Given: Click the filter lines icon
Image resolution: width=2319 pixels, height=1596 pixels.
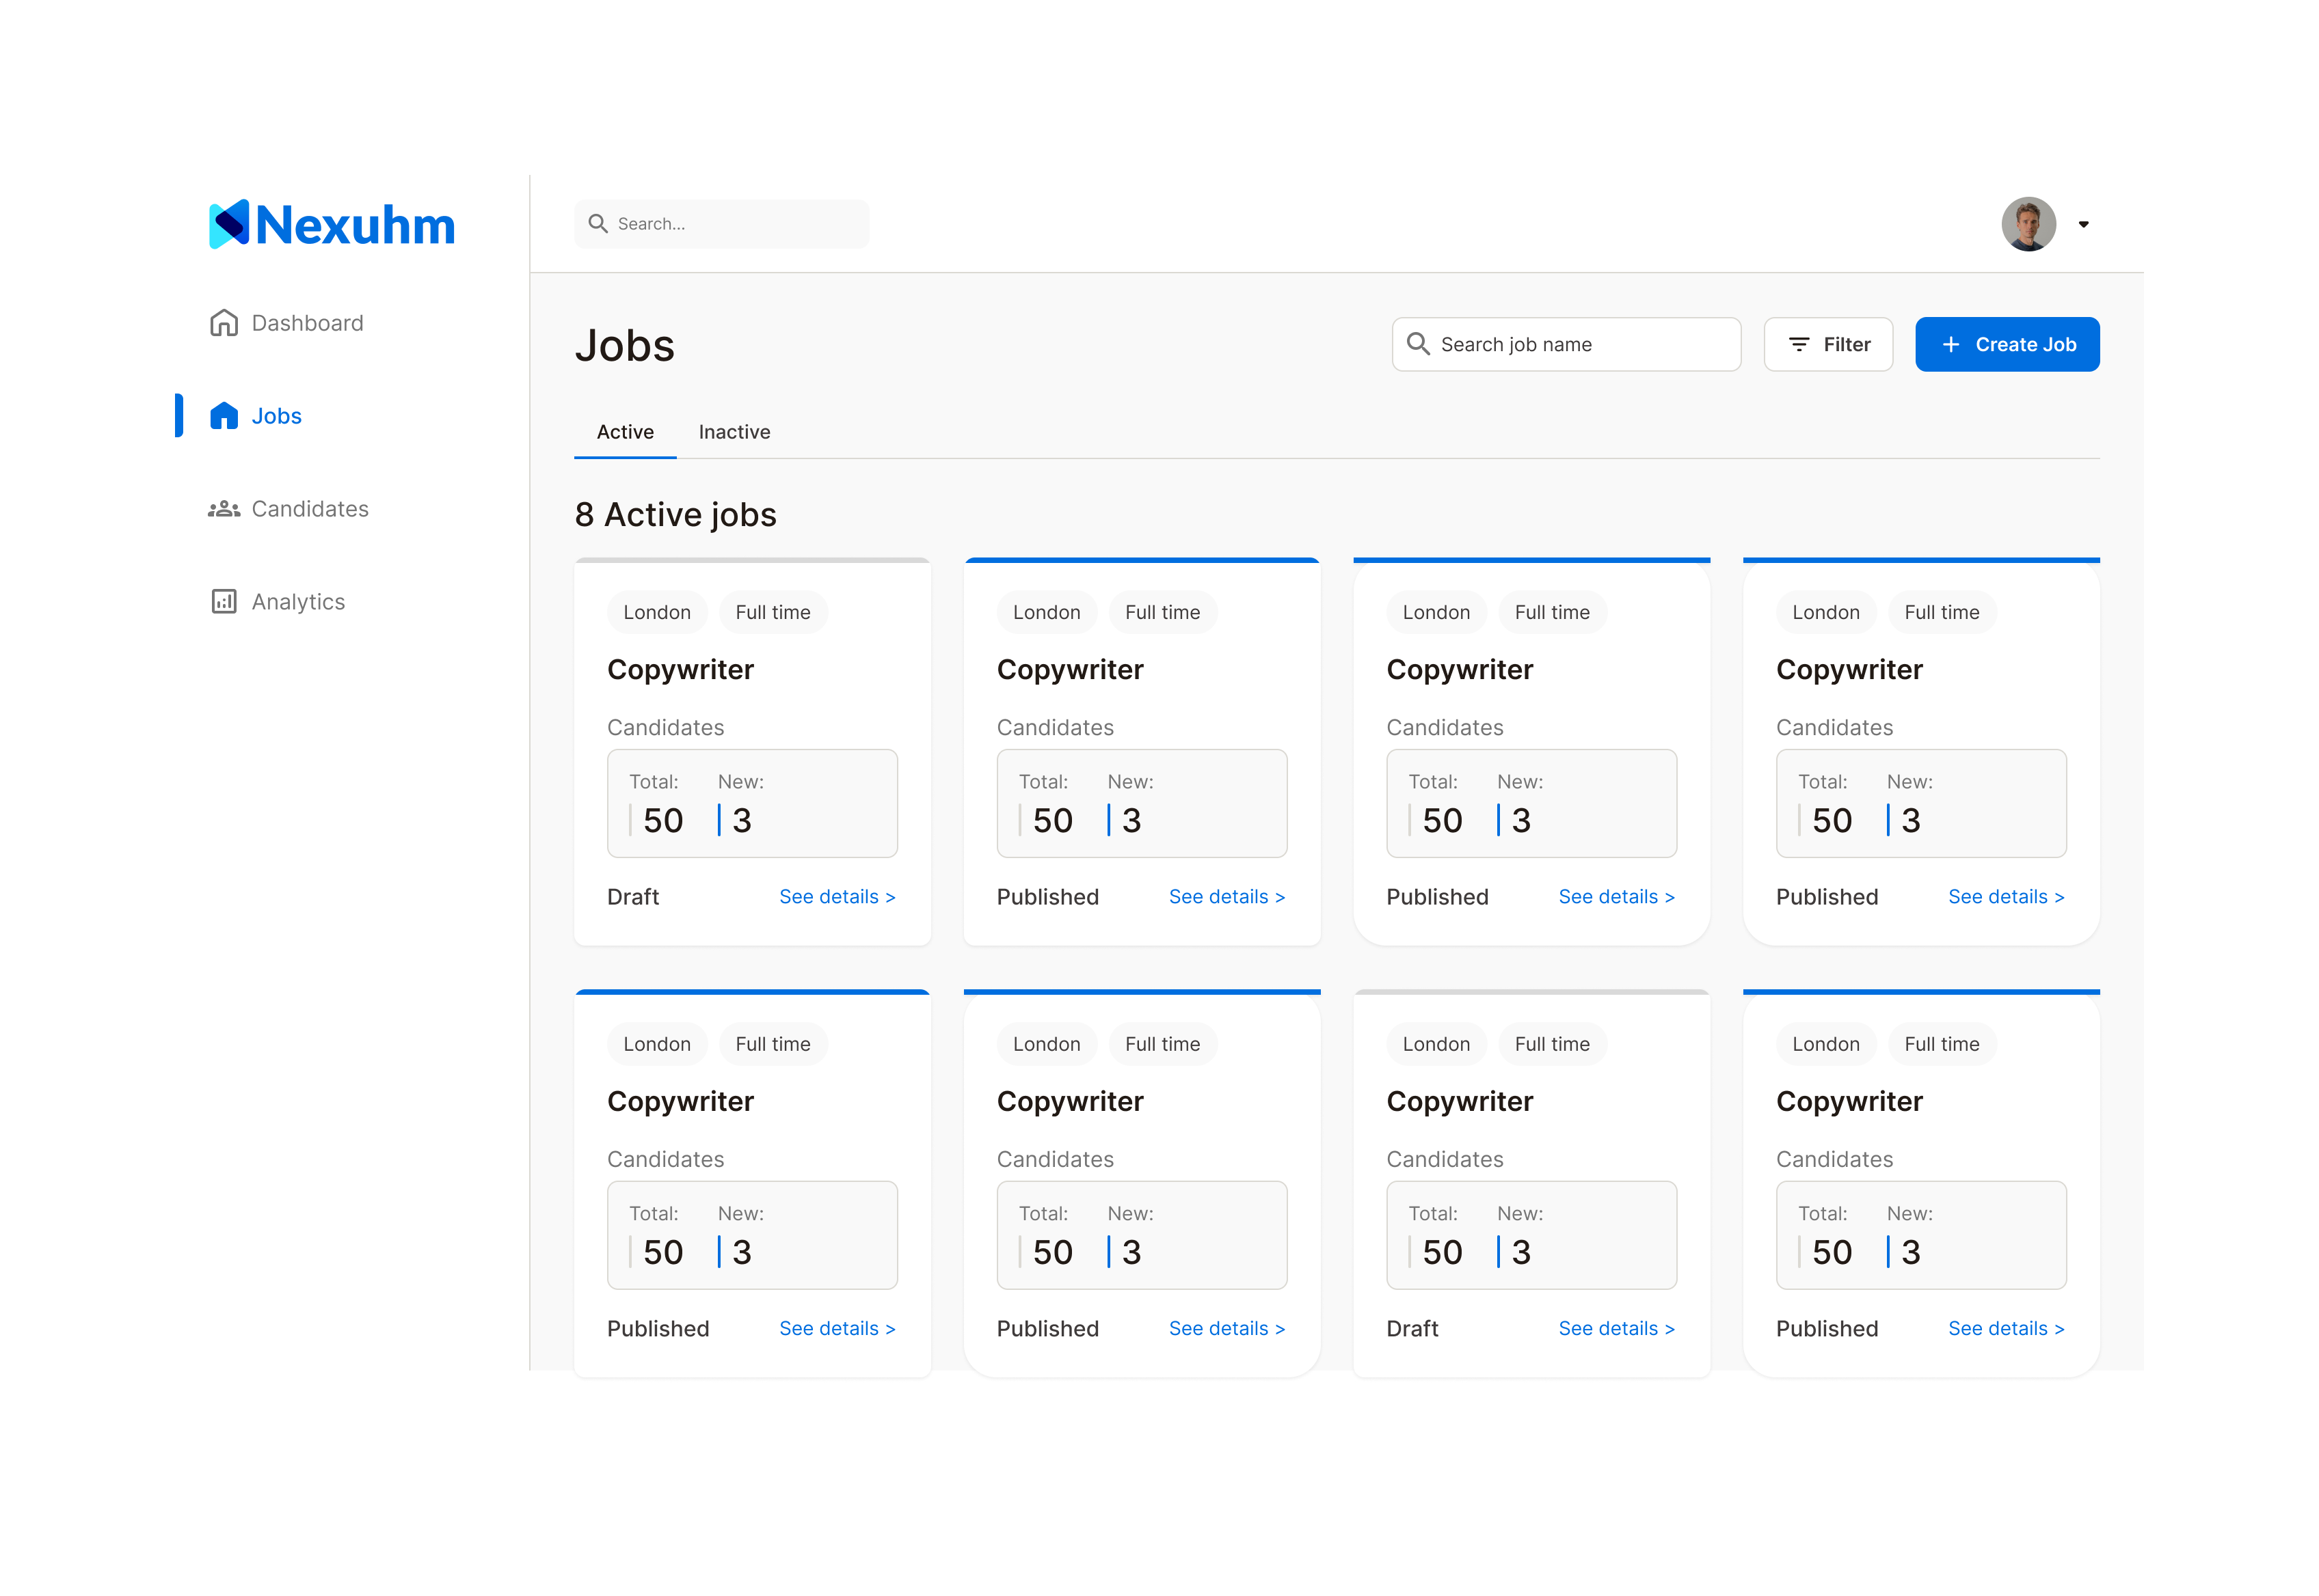Looking at the screenshot, I should coord(1799,344).
